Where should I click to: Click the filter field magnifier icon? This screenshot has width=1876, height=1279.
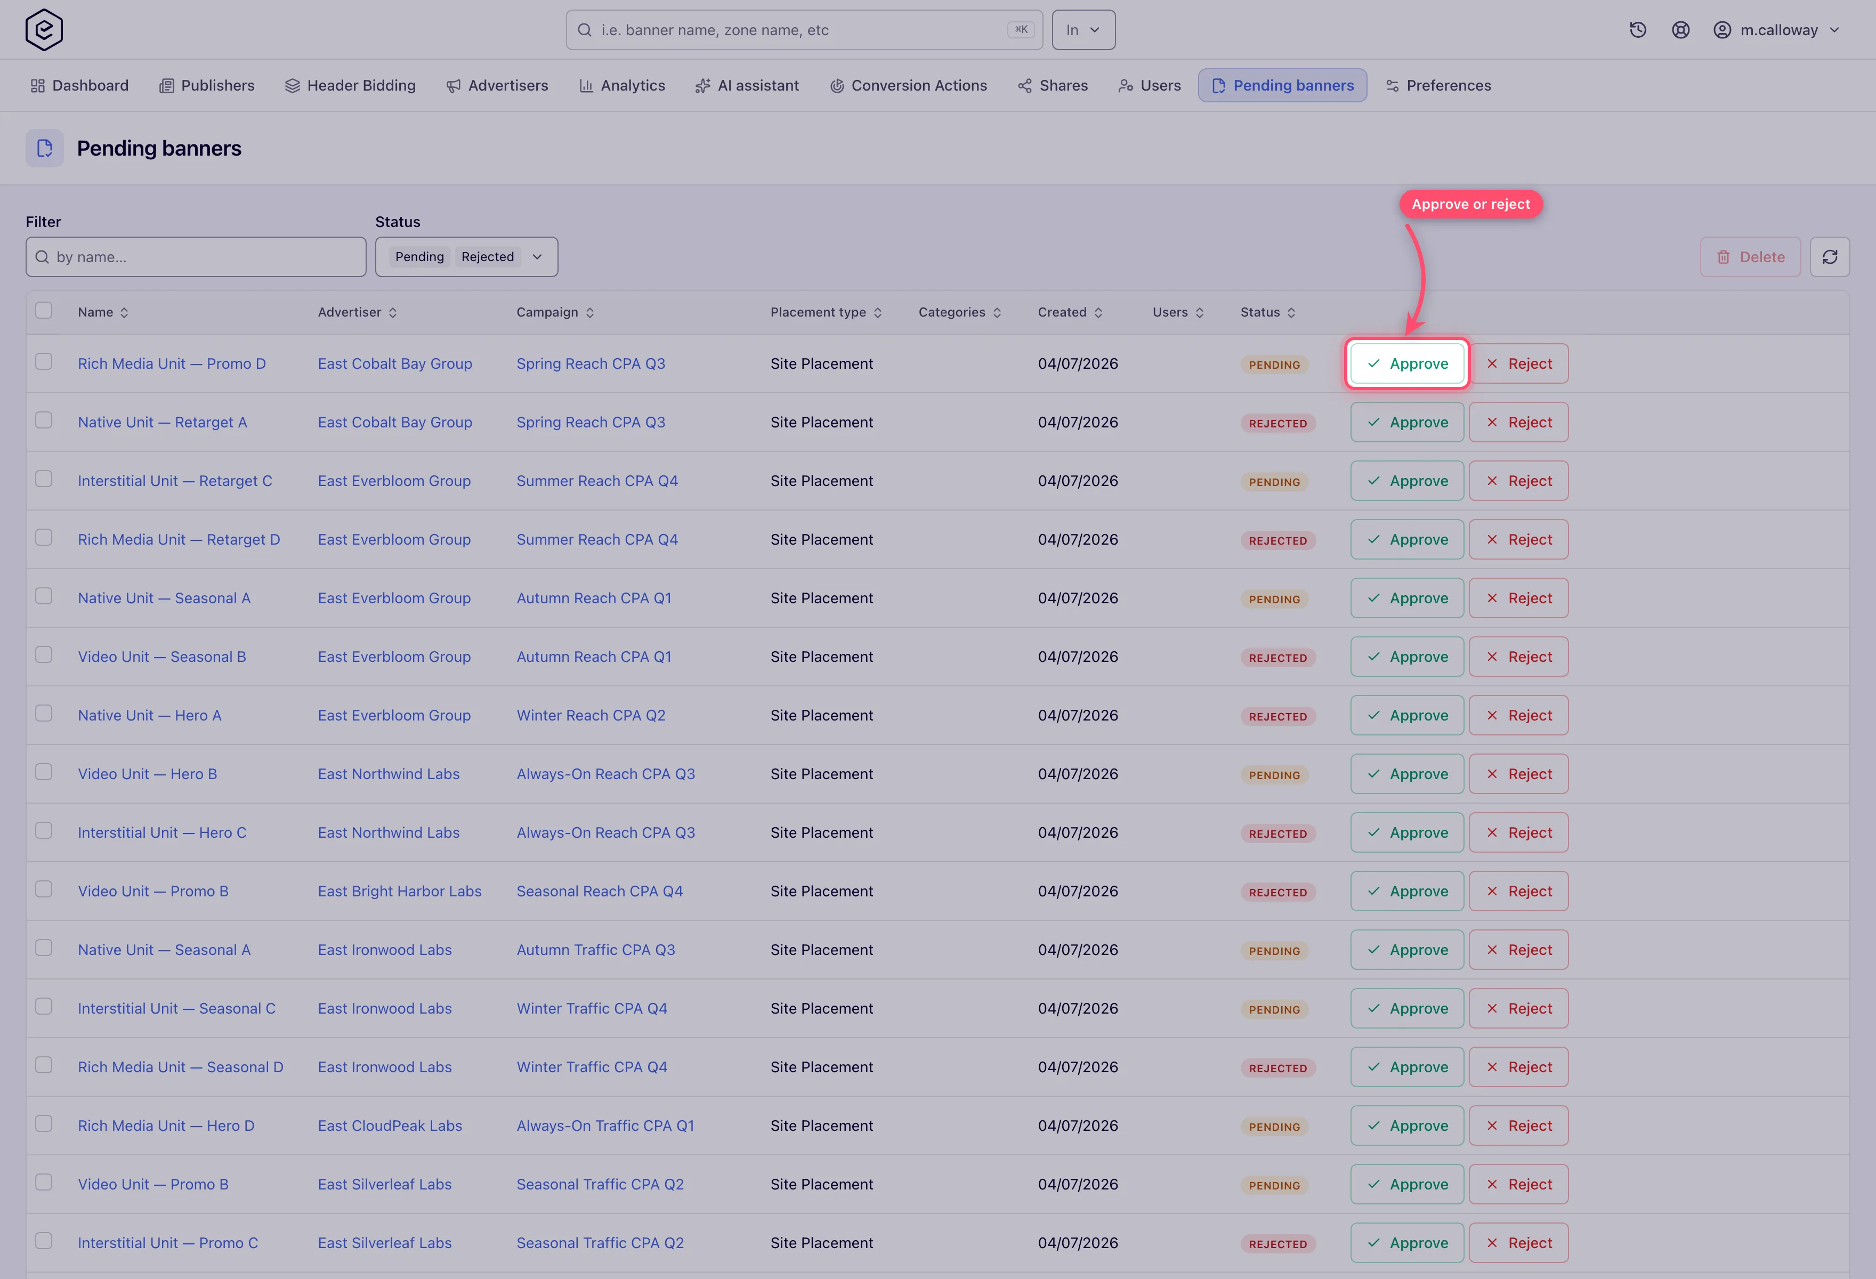[x=42, y=257]
